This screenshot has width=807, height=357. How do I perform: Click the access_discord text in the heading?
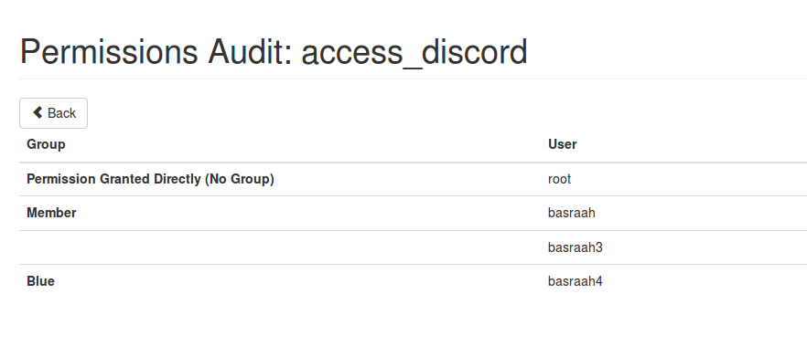(x=414, y=52)
